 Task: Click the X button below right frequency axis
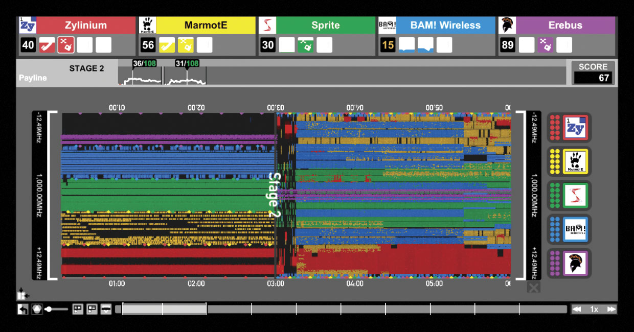tap(533, 287)
